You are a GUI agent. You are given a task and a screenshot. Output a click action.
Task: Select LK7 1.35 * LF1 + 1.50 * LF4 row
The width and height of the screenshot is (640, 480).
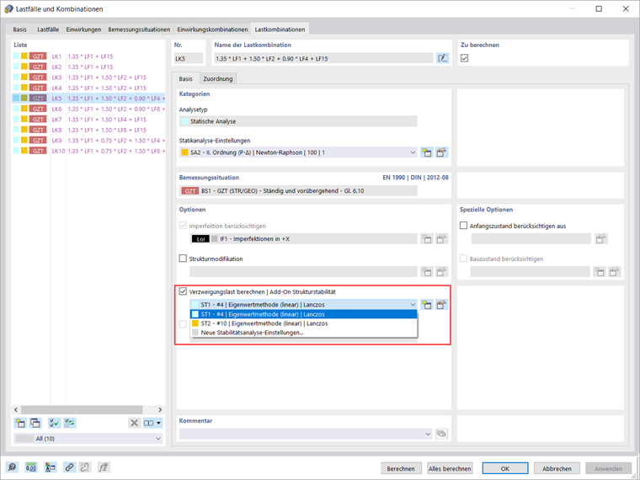point(88,120)
